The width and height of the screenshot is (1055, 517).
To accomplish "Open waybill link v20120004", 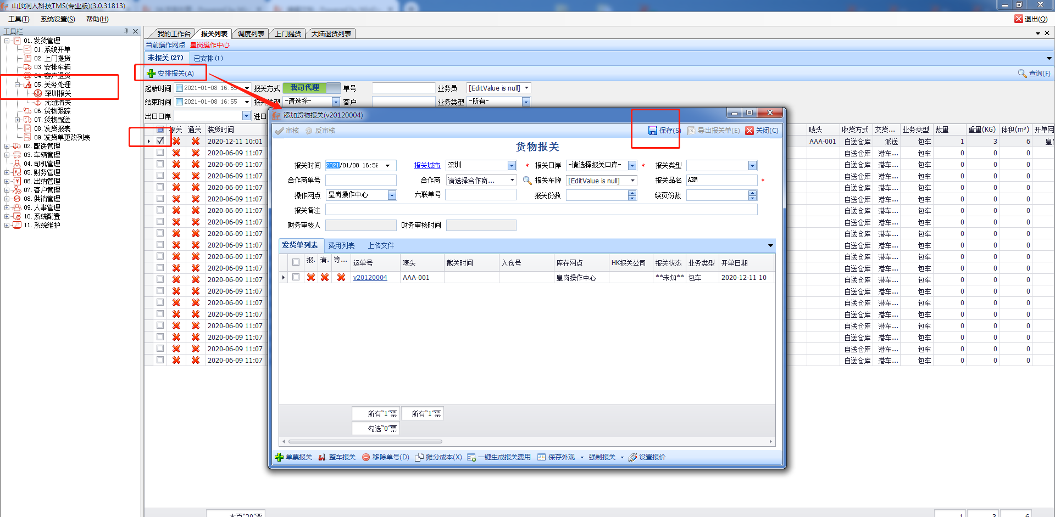I will click(x=370, y=278).
